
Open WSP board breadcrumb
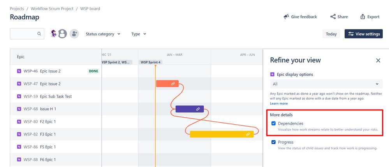(x=90, y=9)
